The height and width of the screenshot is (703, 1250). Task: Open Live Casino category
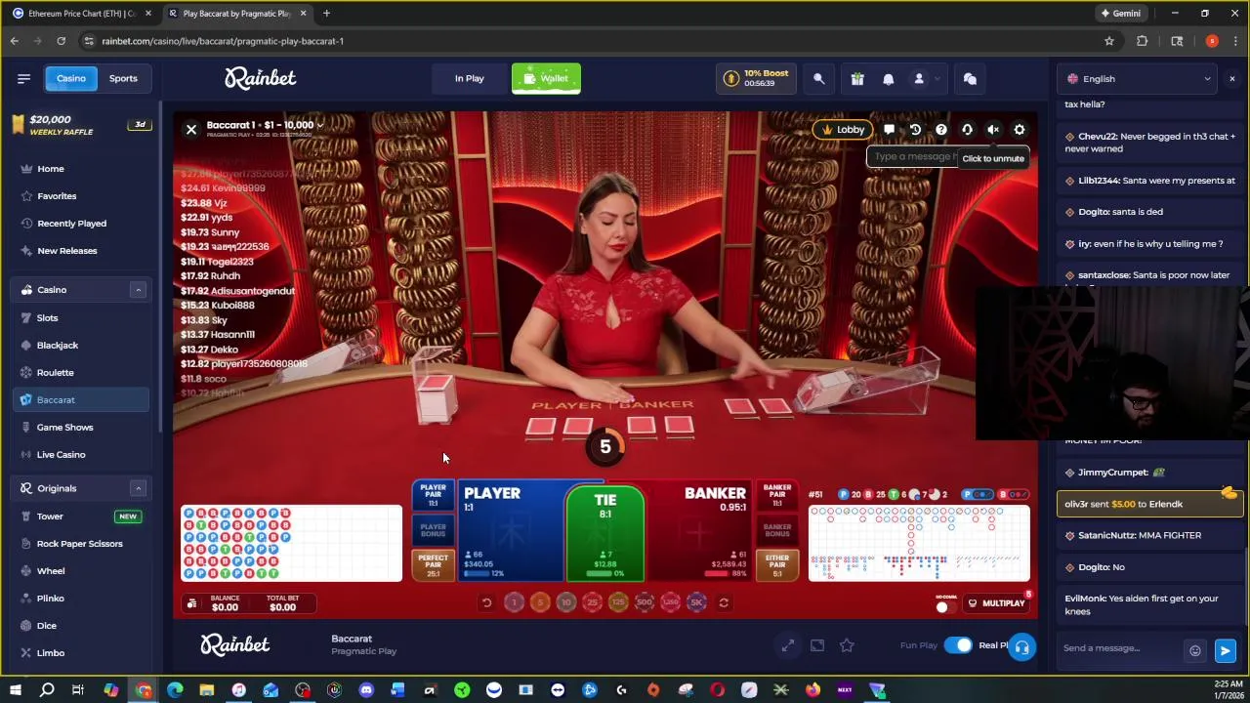click(80, 455)
